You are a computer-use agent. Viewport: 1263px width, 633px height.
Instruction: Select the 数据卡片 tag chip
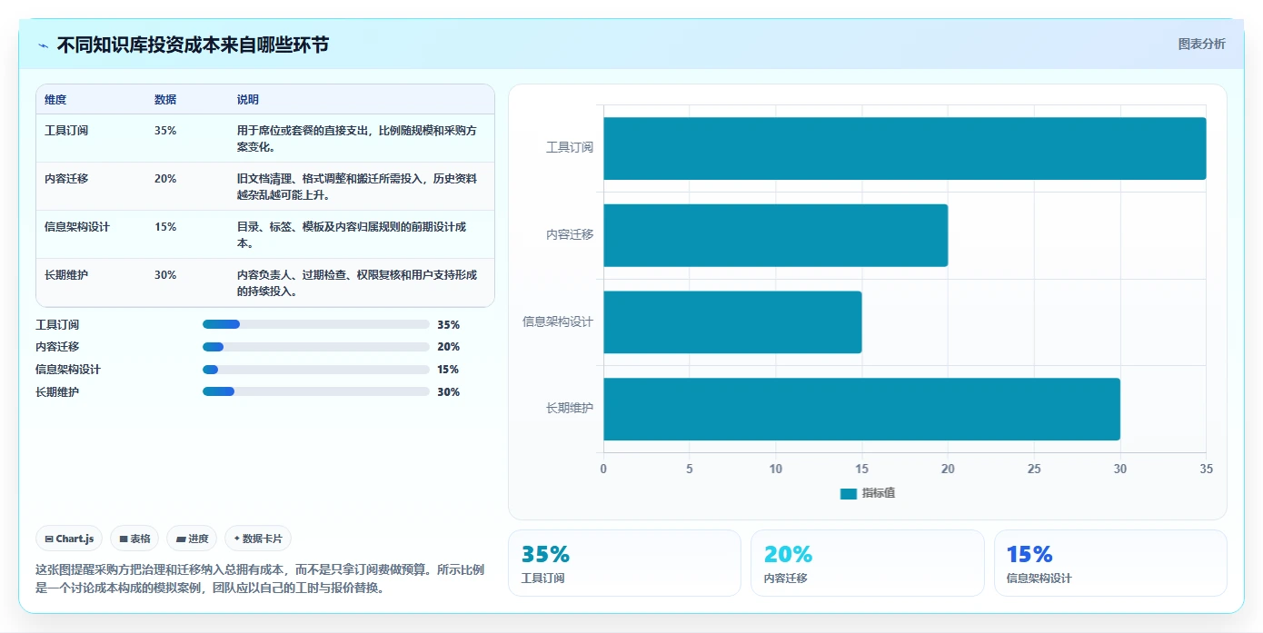(258, 539)
